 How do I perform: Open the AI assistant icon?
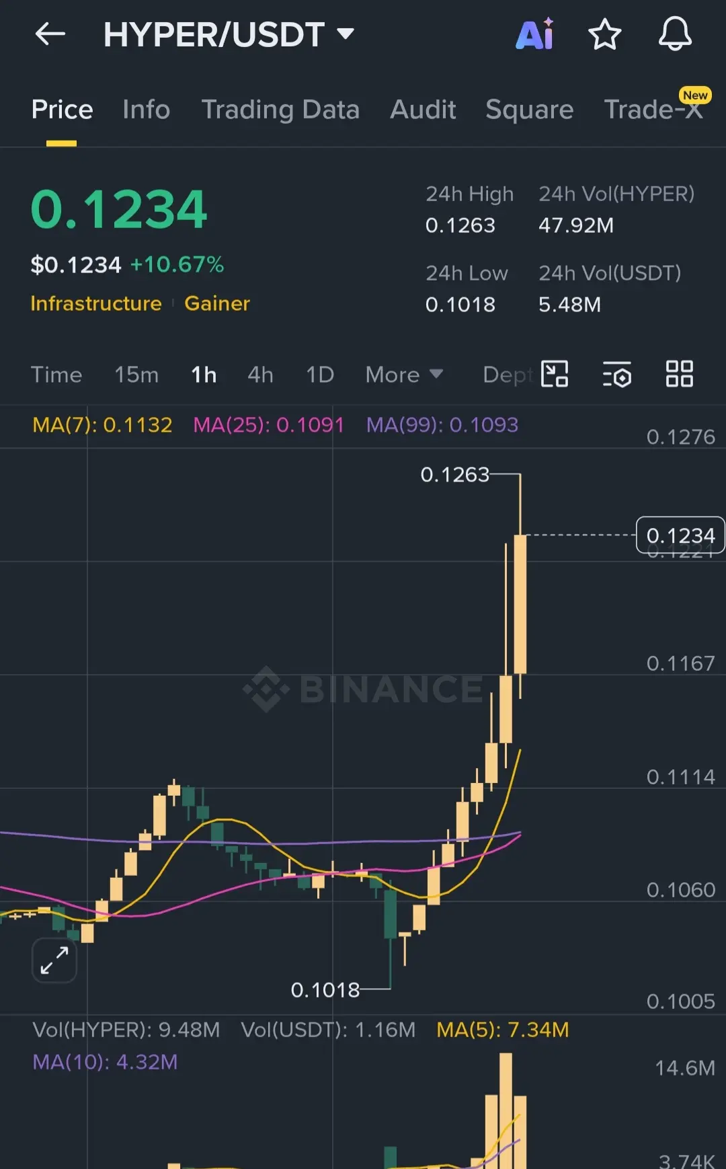point(534,34)
